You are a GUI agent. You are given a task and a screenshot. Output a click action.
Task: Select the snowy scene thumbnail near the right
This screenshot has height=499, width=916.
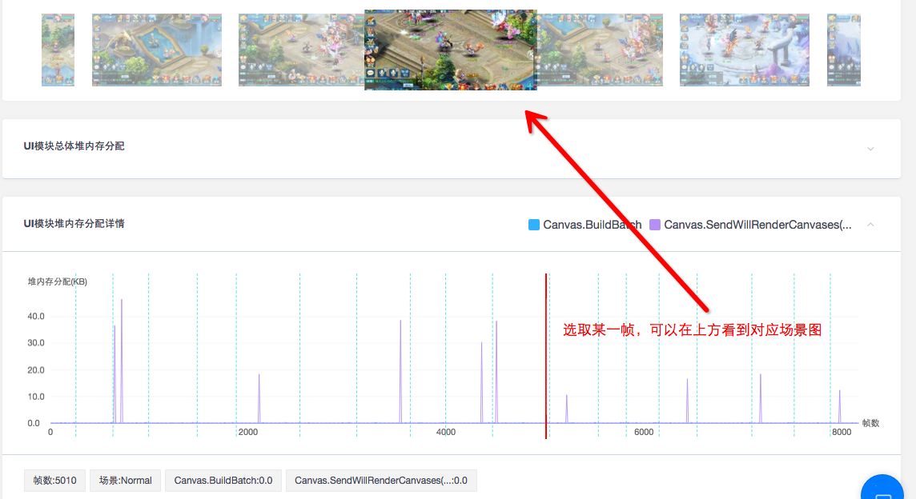(744, 50)
